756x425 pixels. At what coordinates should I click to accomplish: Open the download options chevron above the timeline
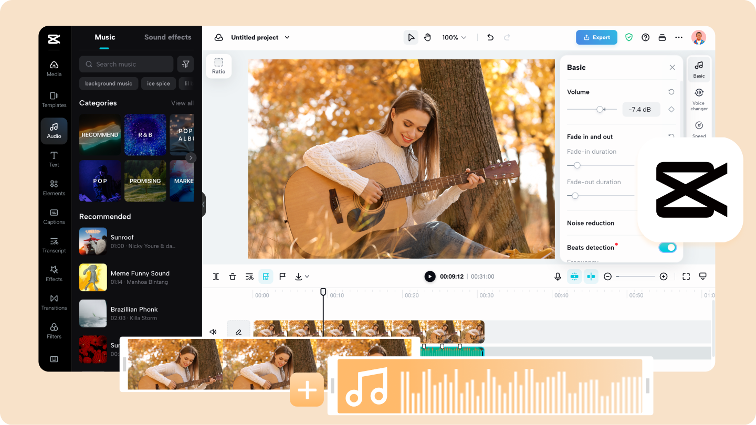tap(308, 276)
